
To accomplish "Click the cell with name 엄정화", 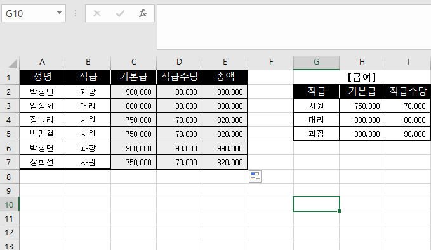I will click(x=42, y=106).
